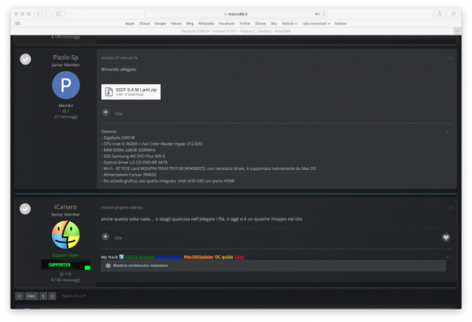Select page 2 in pagination
The width and height of the screenshot is (472, 322).
point(52,296)
